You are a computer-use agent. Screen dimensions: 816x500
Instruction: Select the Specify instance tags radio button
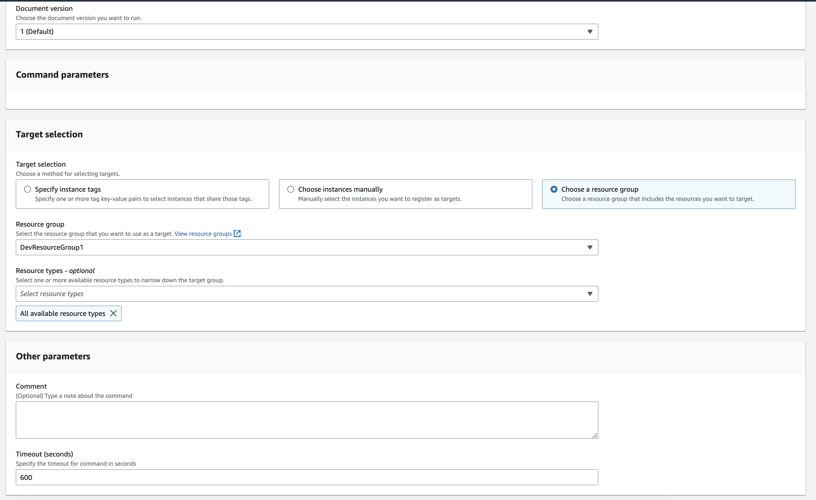point(27,189)
